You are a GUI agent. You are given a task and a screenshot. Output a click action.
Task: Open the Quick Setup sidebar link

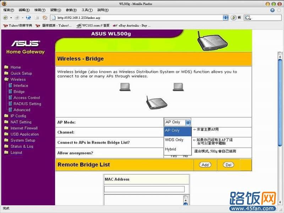(21, 73)
